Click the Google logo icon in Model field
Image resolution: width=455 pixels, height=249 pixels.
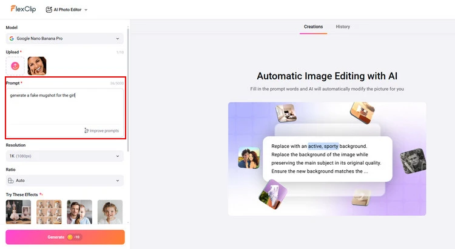12,38
